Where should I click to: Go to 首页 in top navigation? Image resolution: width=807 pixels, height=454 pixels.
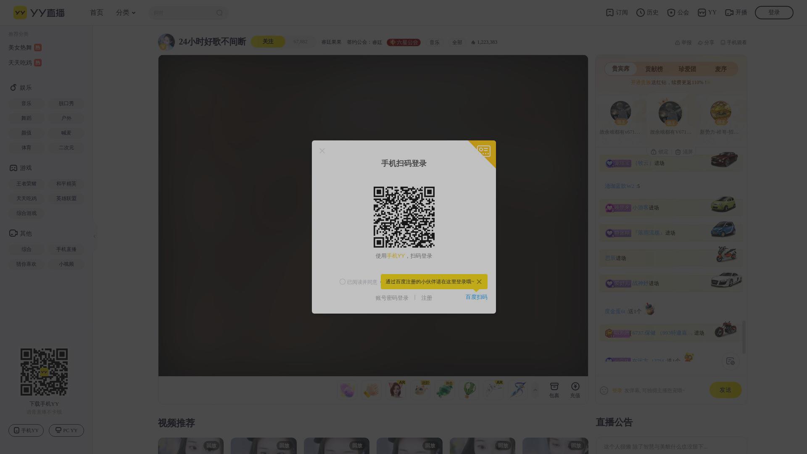tap(97, 13)
